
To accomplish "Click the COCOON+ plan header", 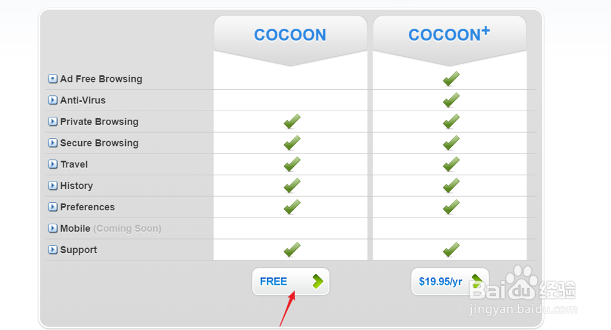I will (x=449, y=35).
